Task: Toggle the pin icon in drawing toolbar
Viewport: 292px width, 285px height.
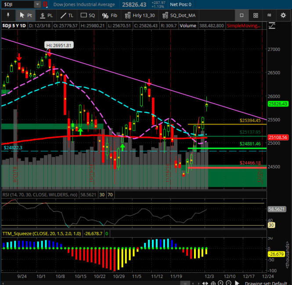Action: click(7, 15)
